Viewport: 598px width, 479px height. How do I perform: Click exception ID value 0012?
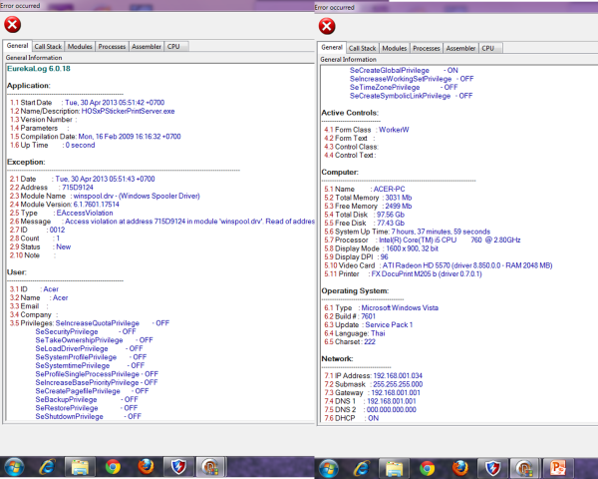tap(57, 230)
